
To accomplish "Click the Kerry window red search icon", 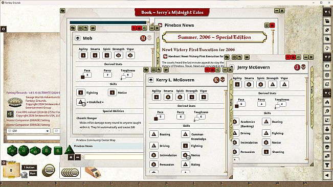I will coord(207,70).
